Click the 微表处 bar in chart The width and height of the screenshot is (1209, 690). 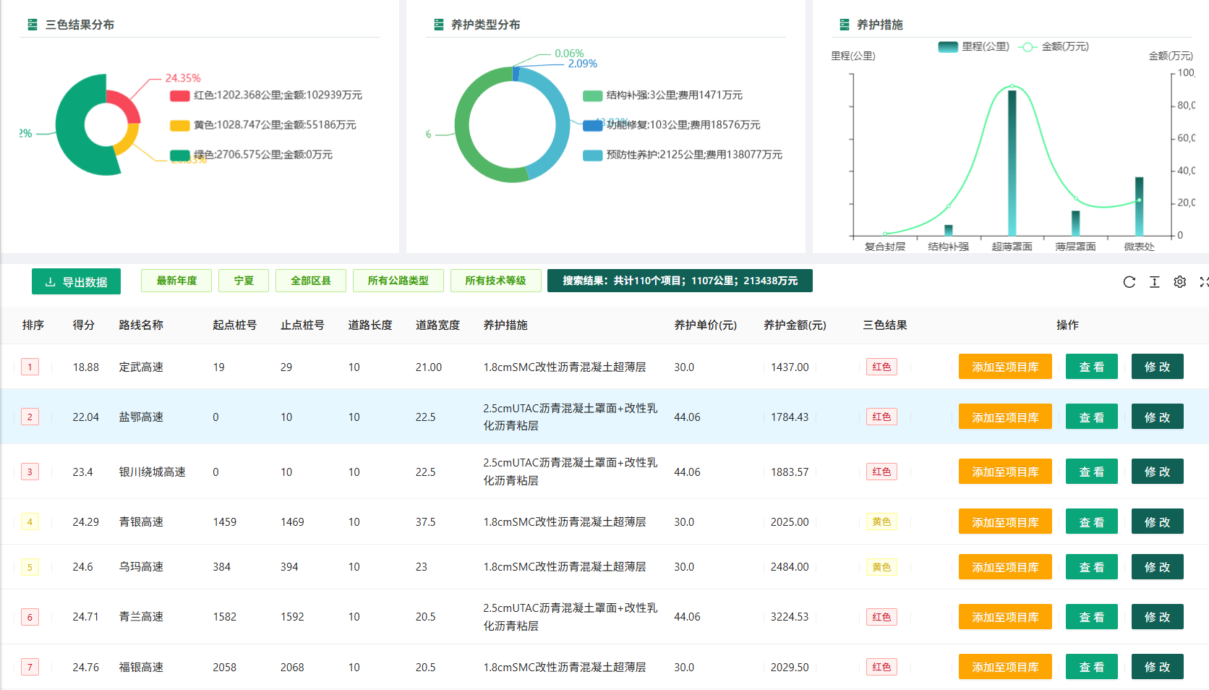click(x=1139, y=206)
